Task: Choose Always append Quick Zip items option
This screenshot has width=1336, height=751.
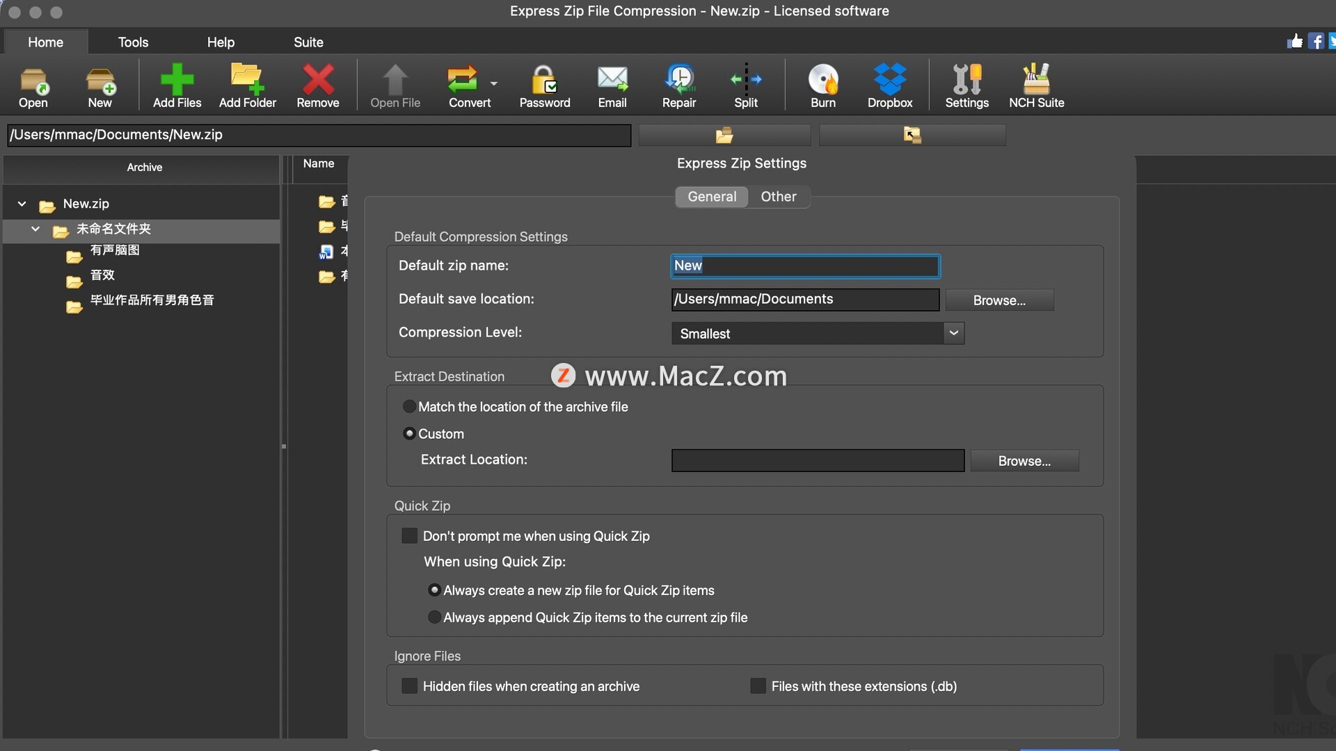Action: pos(434,617)
